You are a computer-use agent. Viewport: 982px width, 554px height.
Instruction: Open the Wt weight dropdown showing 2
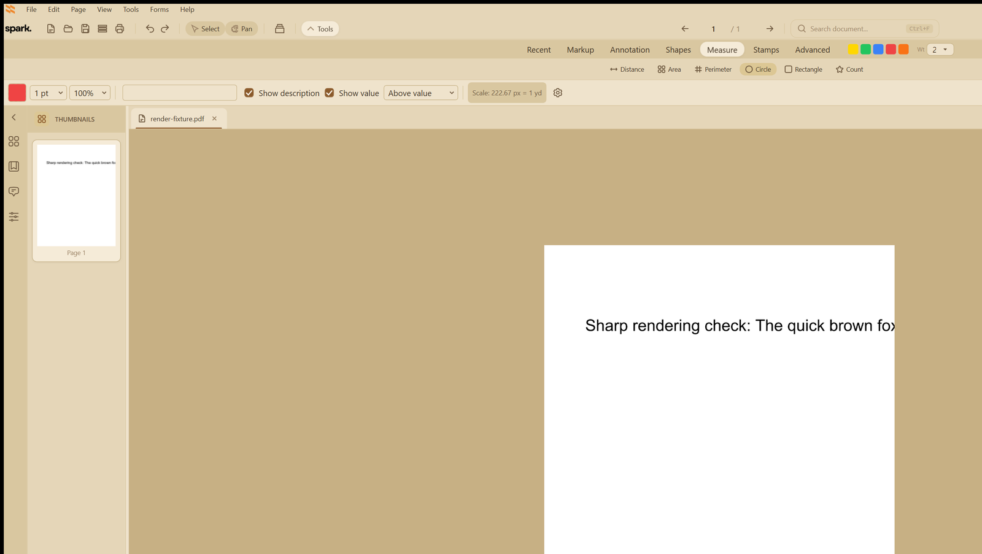point(940,49)
